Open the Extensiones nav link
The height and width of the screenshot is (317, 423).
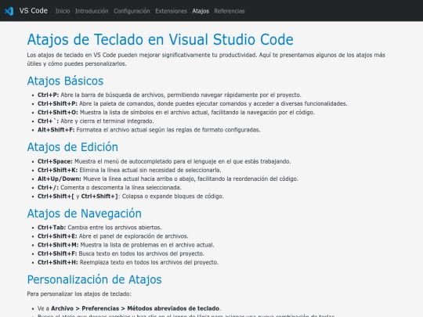[171, 11]
